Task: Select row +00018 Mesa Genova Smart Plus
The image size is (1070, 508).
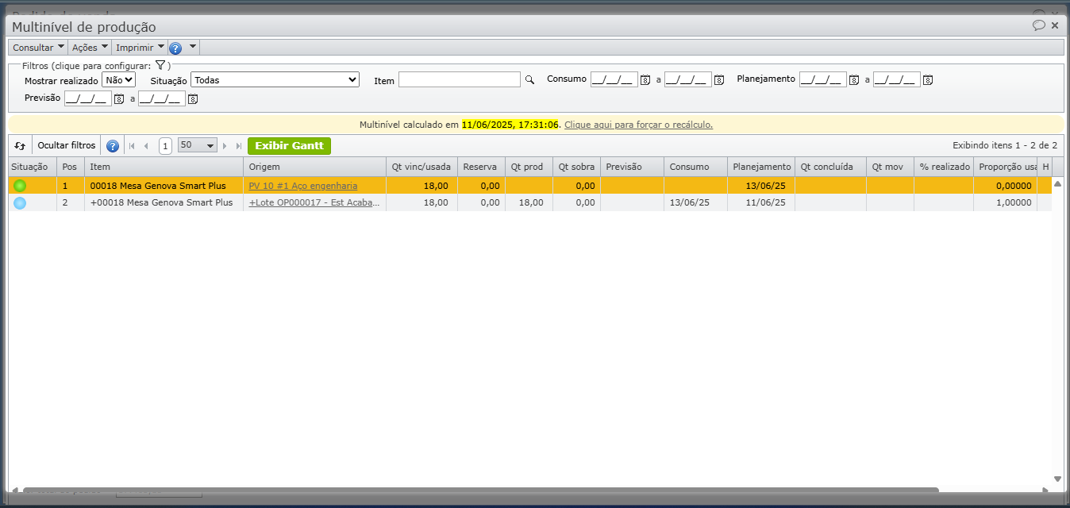Action: pos(529,202)
